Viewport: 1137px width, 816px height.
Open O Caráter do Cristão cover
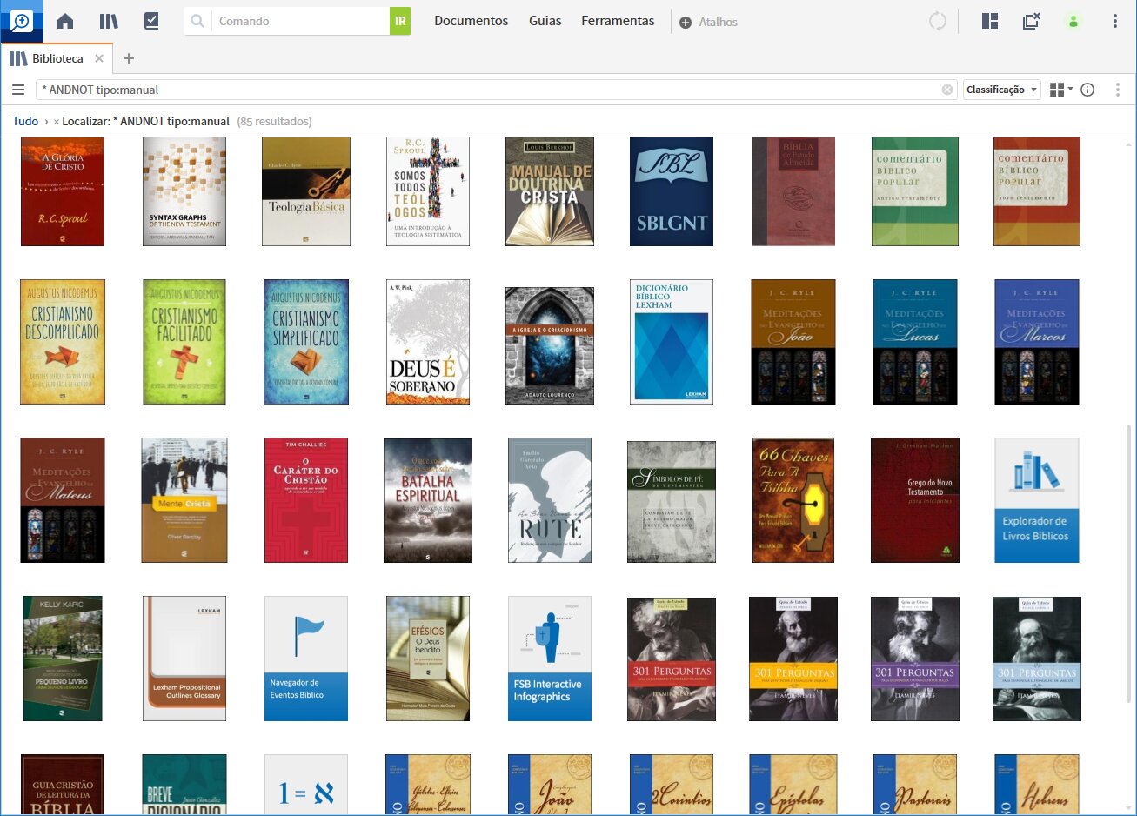tap(306, 500)
